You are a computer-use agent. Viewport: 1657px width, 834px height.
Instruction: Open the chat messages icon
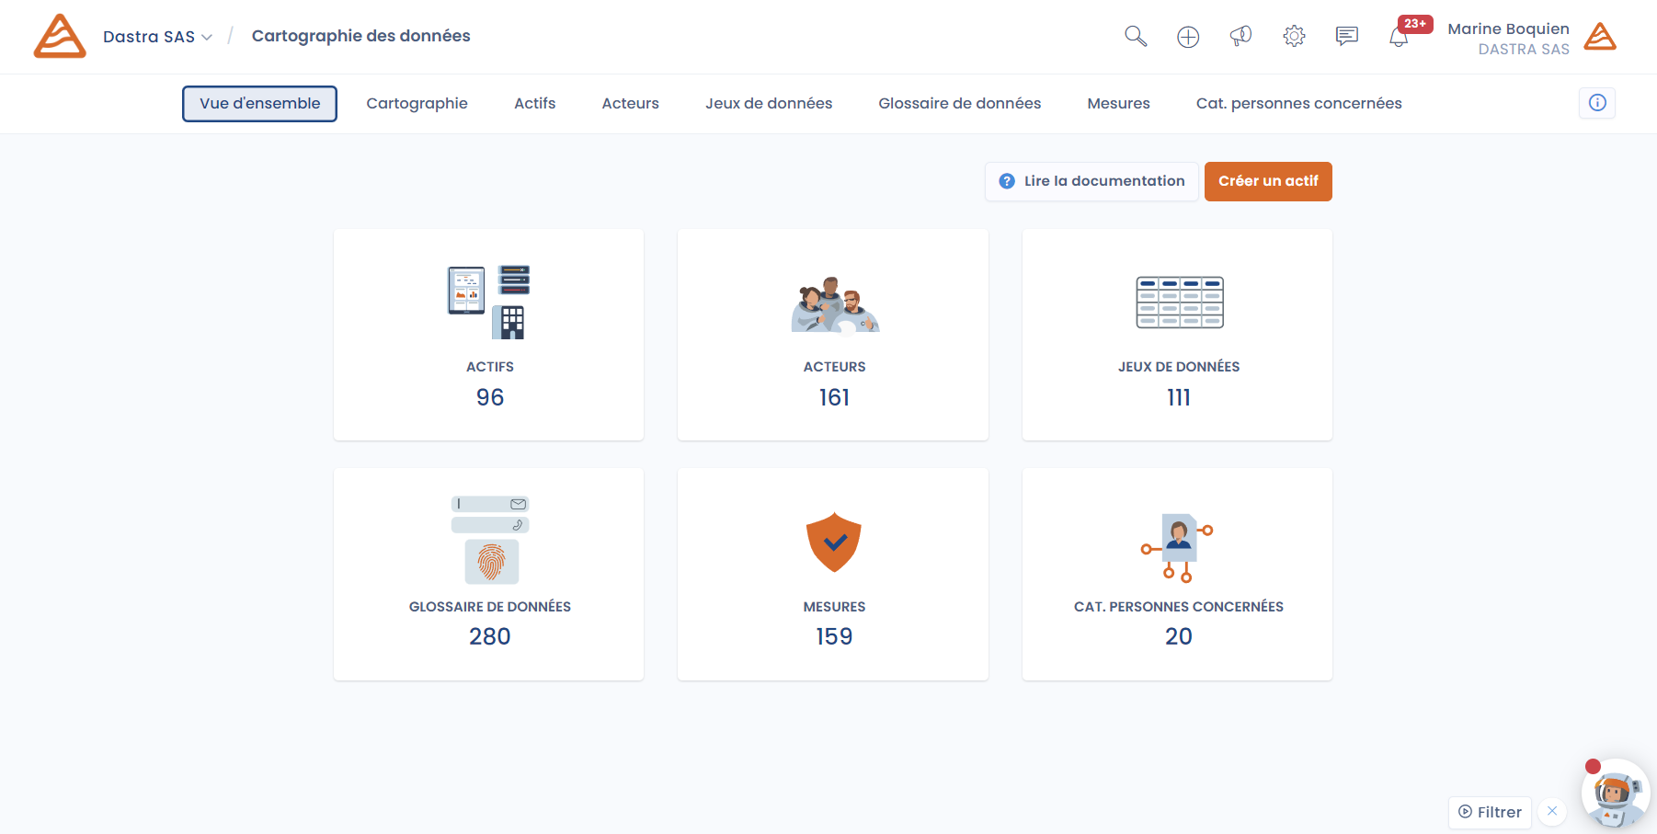click(x=1347, y=36)
